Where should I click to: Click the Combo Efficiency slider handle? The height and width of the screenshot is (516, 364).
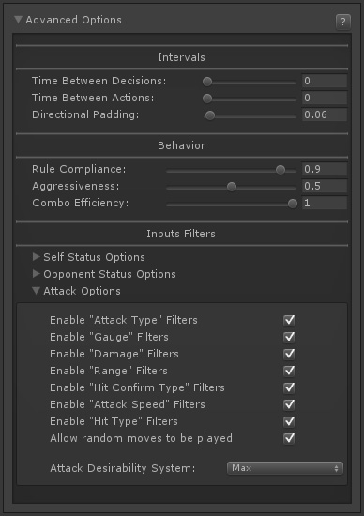[x=293, y=204]
